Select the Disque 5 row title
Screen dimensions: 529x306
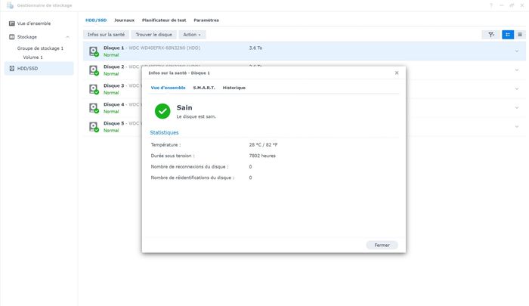pos(113,123)
